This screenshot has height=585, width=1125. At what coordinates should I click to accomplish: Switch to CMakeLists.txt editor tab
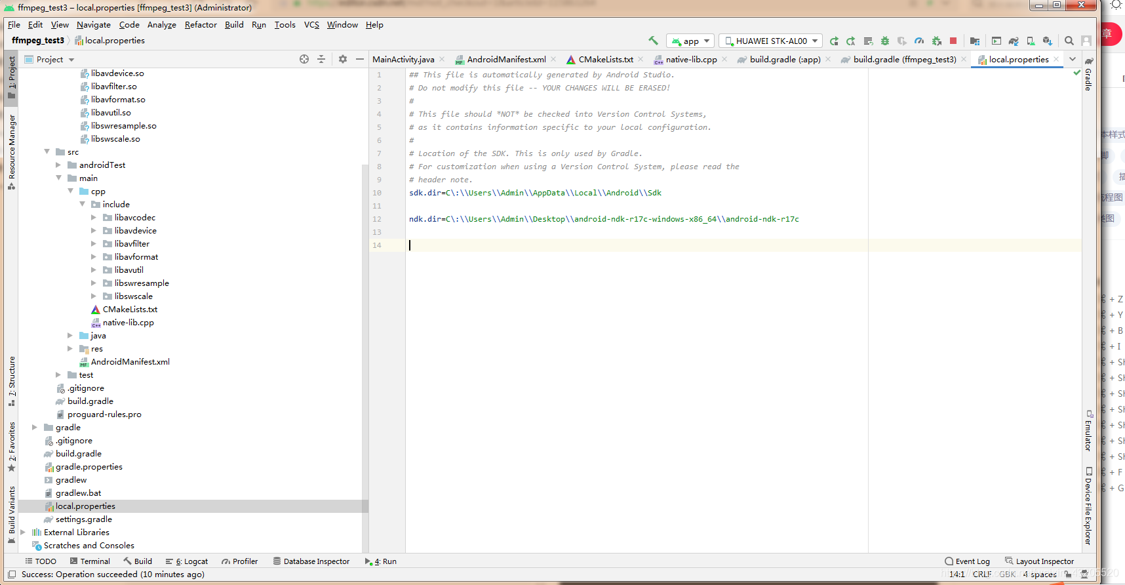(x=606, y=59)
